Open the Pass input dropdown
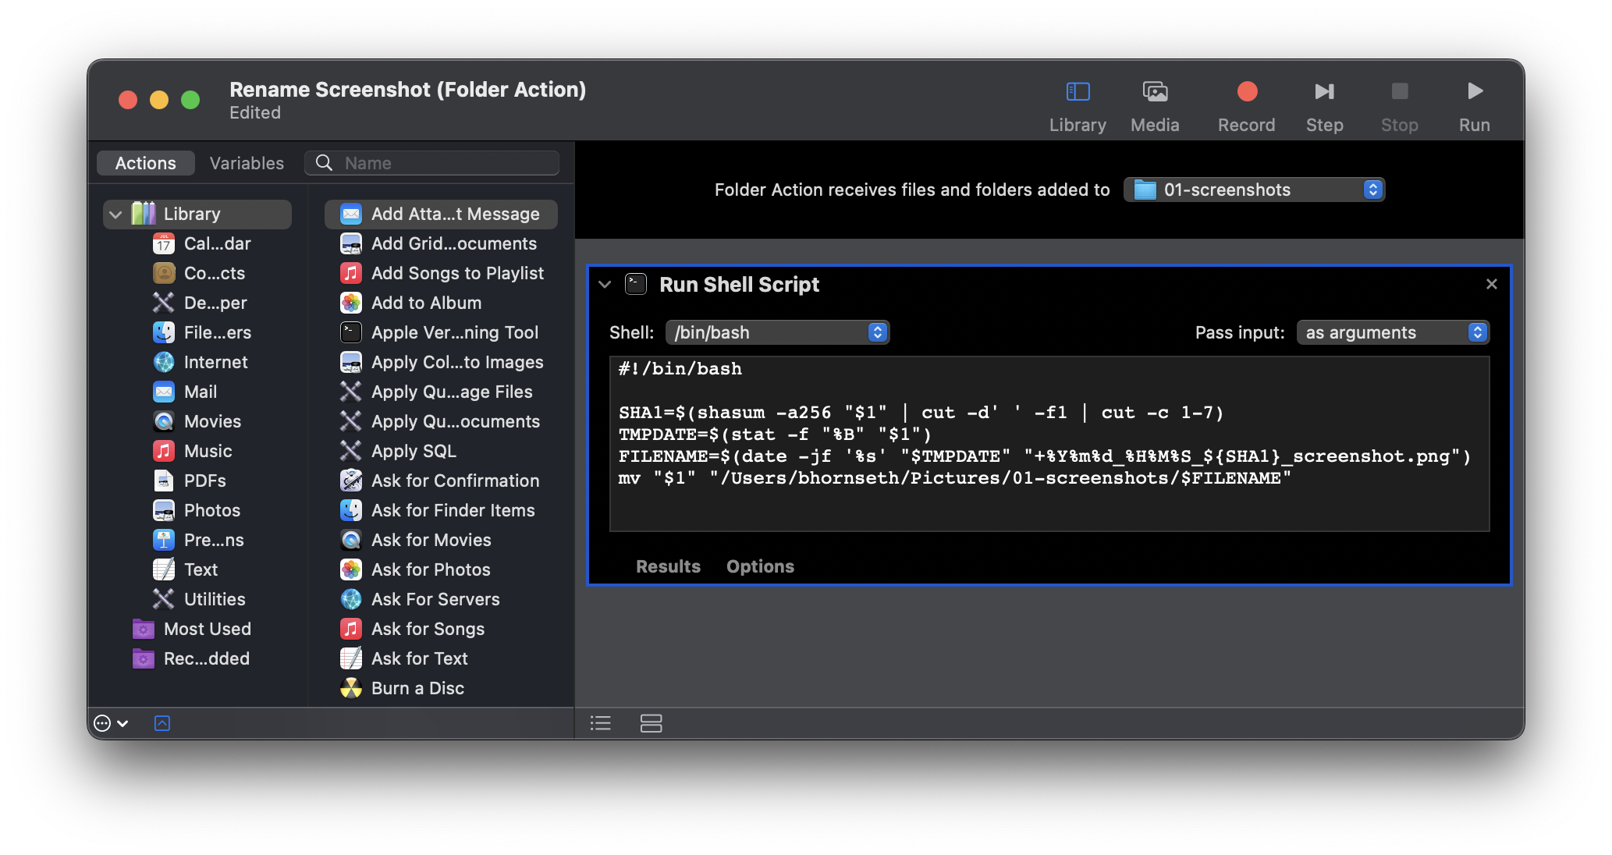Viewport: 1612px width, 855px height. [x=1393, y=332]
